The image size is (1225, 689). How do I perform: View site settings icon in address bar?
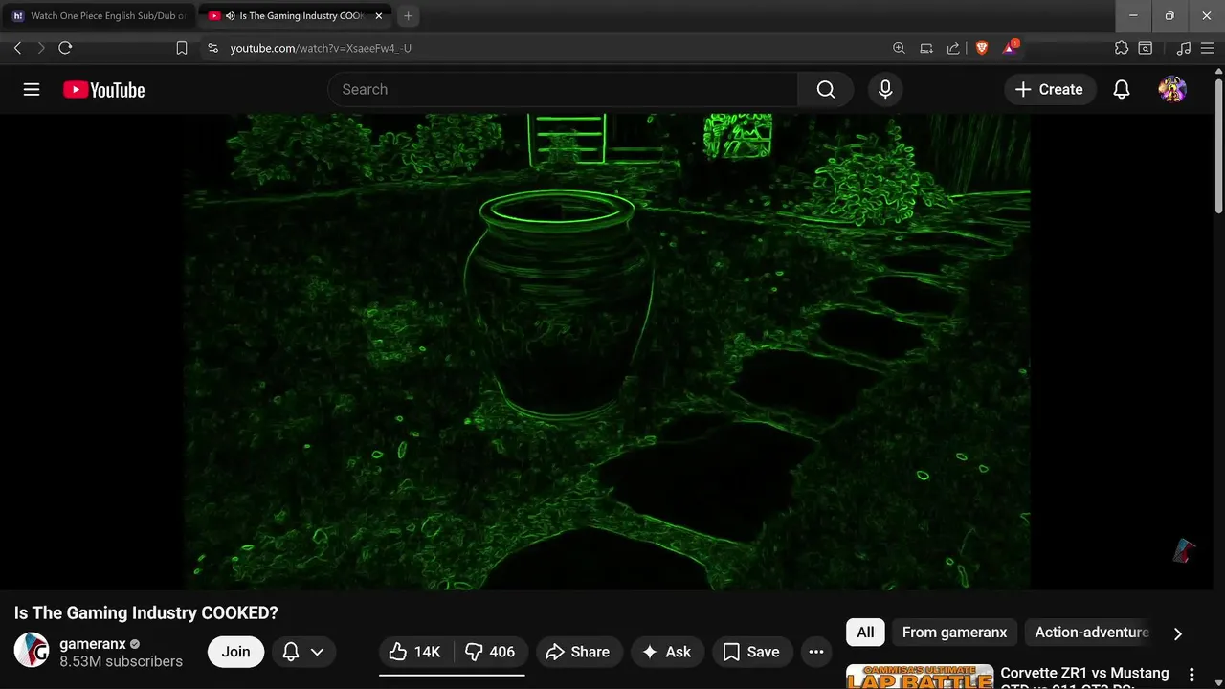point(212,48)
